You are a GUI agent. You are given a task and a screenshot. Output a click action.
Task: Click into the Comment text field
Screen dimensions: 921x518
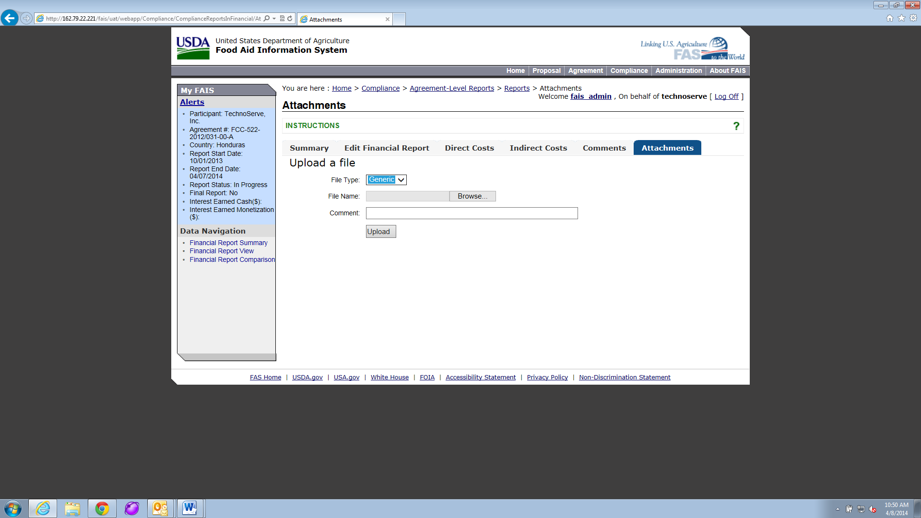[472, 213]
